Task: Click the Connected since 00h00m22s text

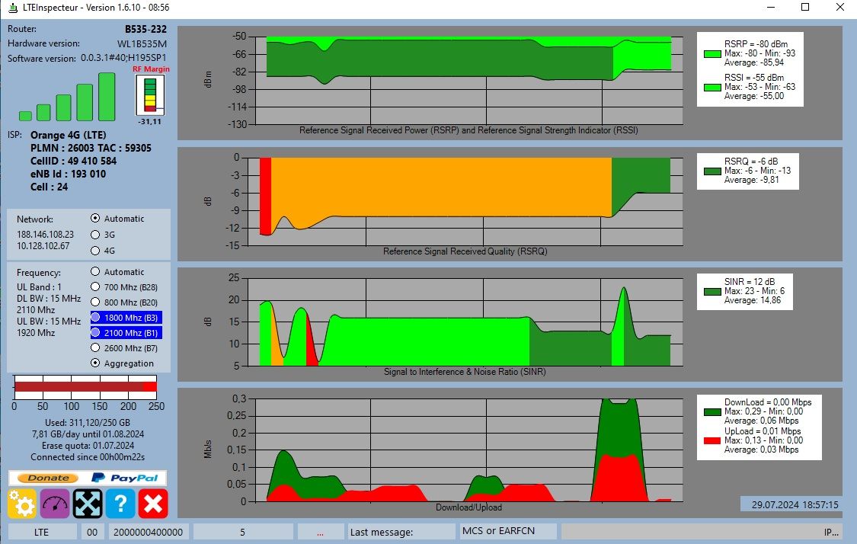Action: tap(88, 457)
